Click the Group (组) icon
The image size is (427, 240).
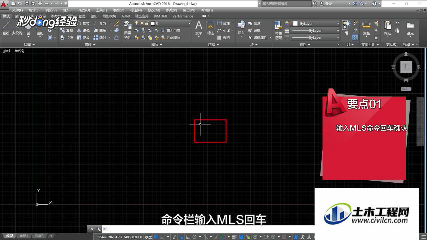coord(347,28)
